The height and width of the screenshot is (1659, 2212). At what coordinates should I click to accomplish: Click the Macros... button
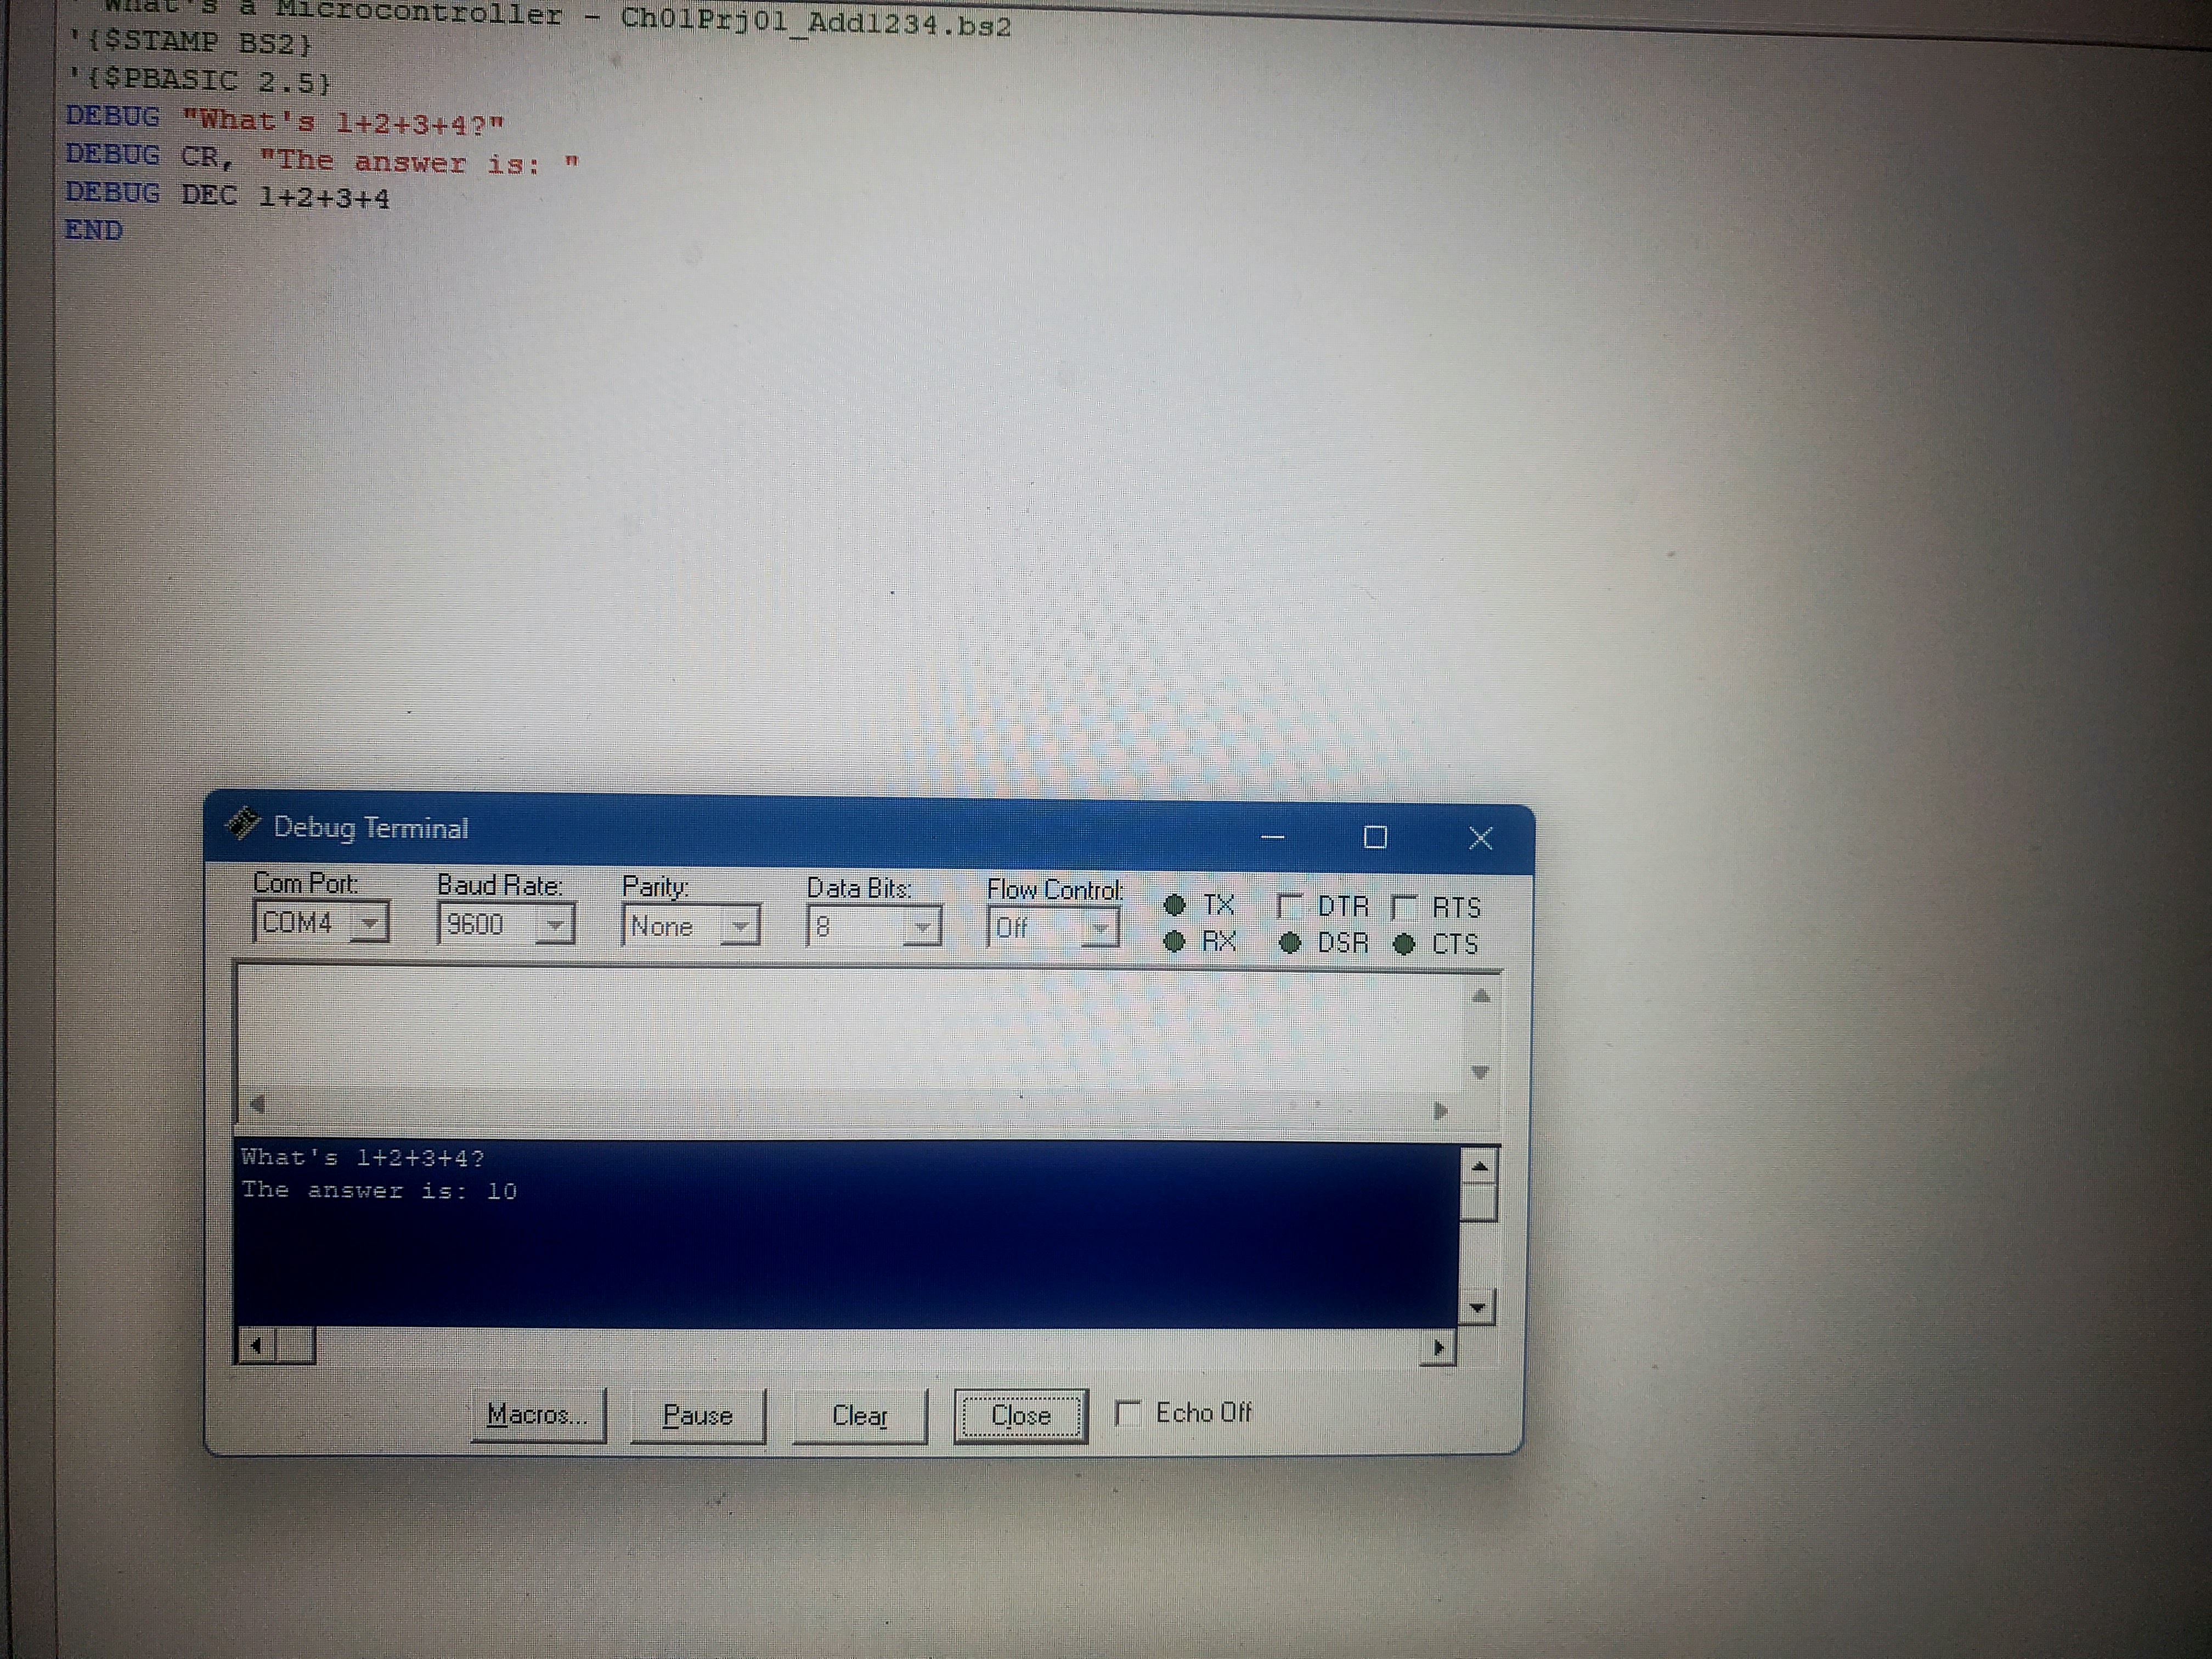[x=538, y=1415]
